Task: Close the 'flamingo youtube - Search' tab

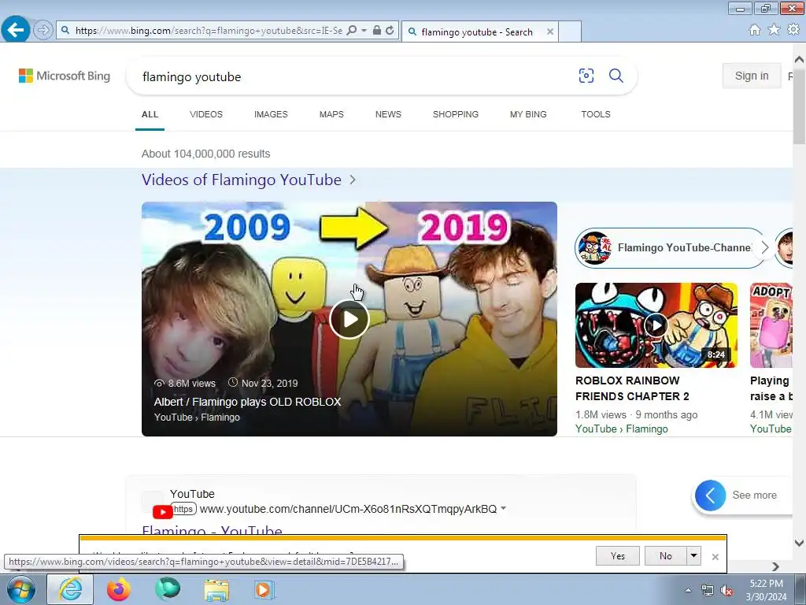Action: coord(550,32)
